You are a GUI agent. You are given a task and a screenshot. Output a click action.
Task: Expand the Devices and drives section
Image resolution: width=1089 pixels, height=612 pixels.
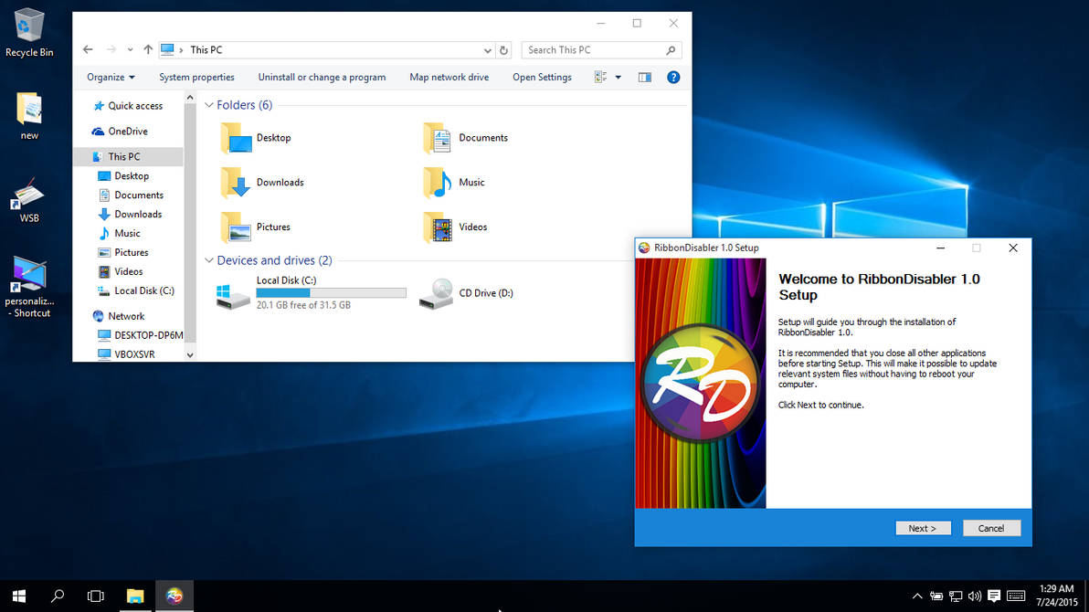(x=209, y=260)
